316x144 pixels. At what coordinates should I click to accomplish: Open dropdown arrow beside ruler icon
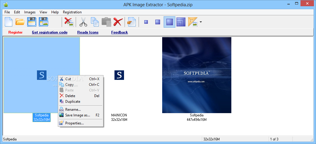point(201,22)
